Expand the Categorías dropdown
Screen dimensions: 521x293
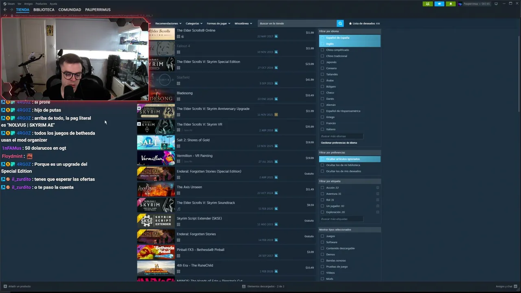pyautogui.click(x=193, y=23)
